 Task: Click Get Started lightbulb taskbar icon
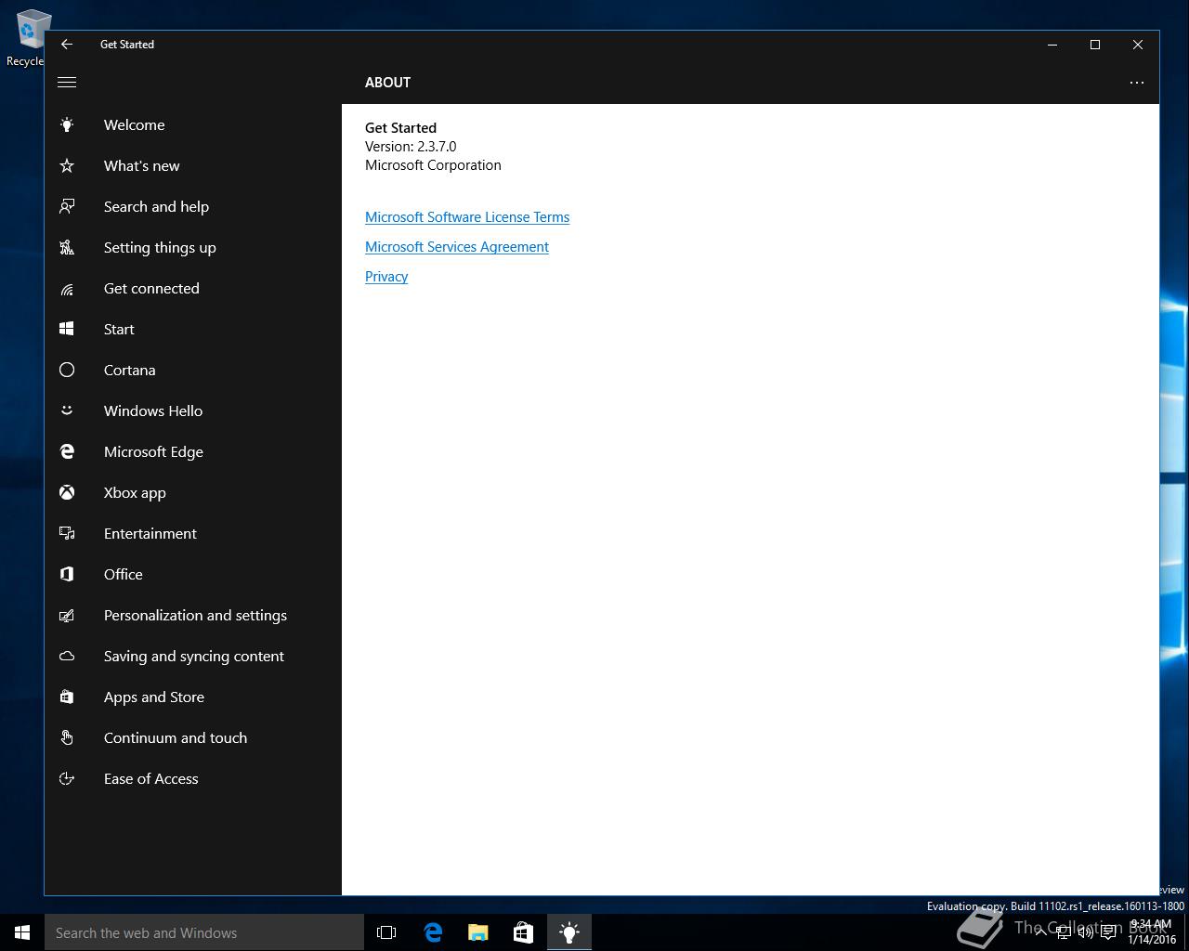[x=569, y=932]
